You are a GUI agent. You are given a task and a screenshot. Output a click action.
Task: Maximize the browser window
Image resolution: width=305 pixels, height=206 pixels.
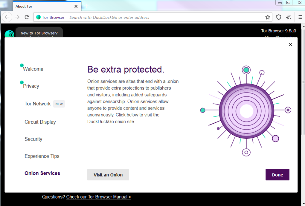coord(288,2)
